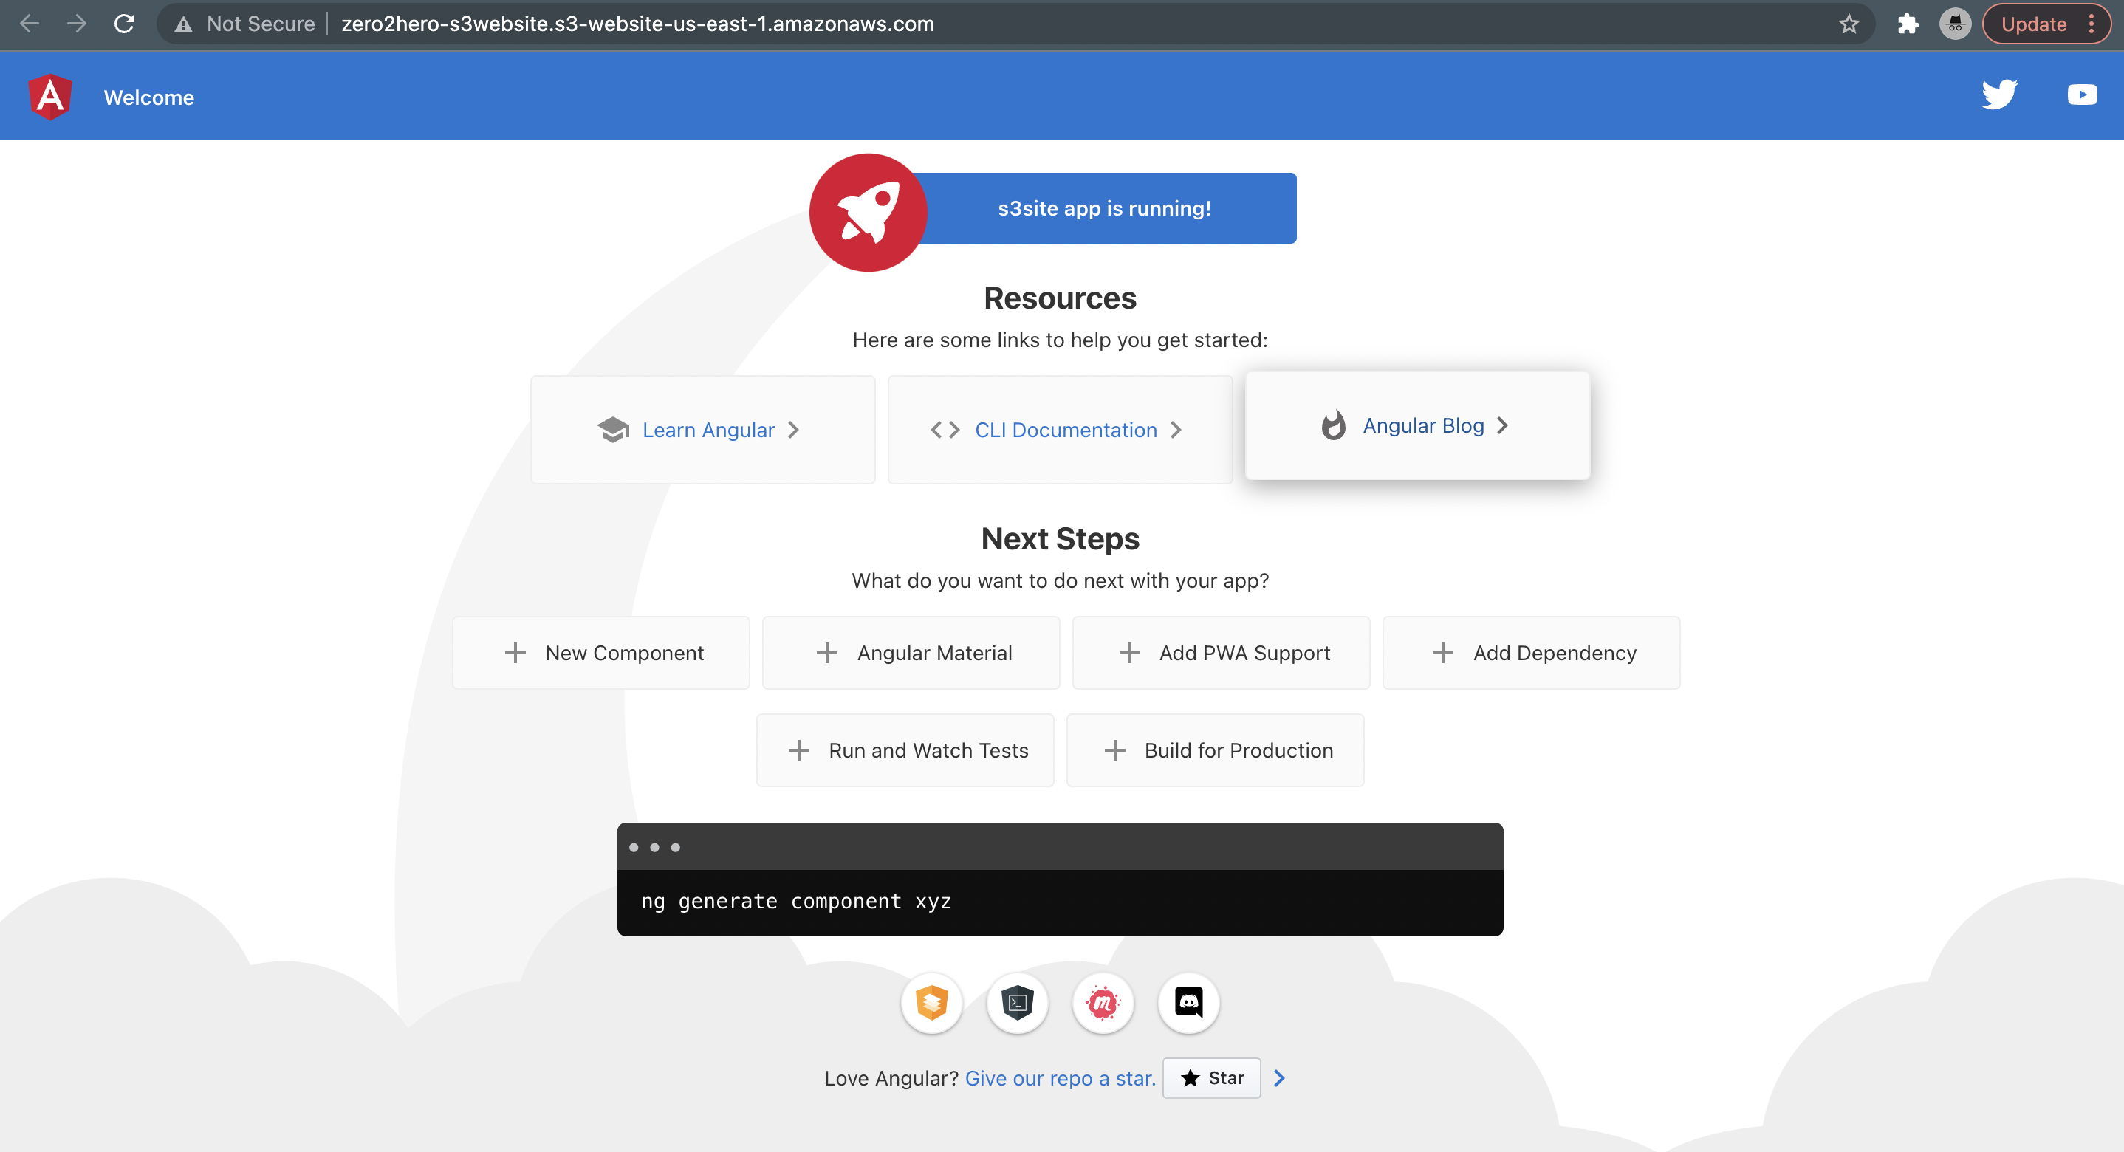The width and height of the screenshot is (2124, 1152).
Task: Open the red Meetup circle link
Action: [1103, 1003]
